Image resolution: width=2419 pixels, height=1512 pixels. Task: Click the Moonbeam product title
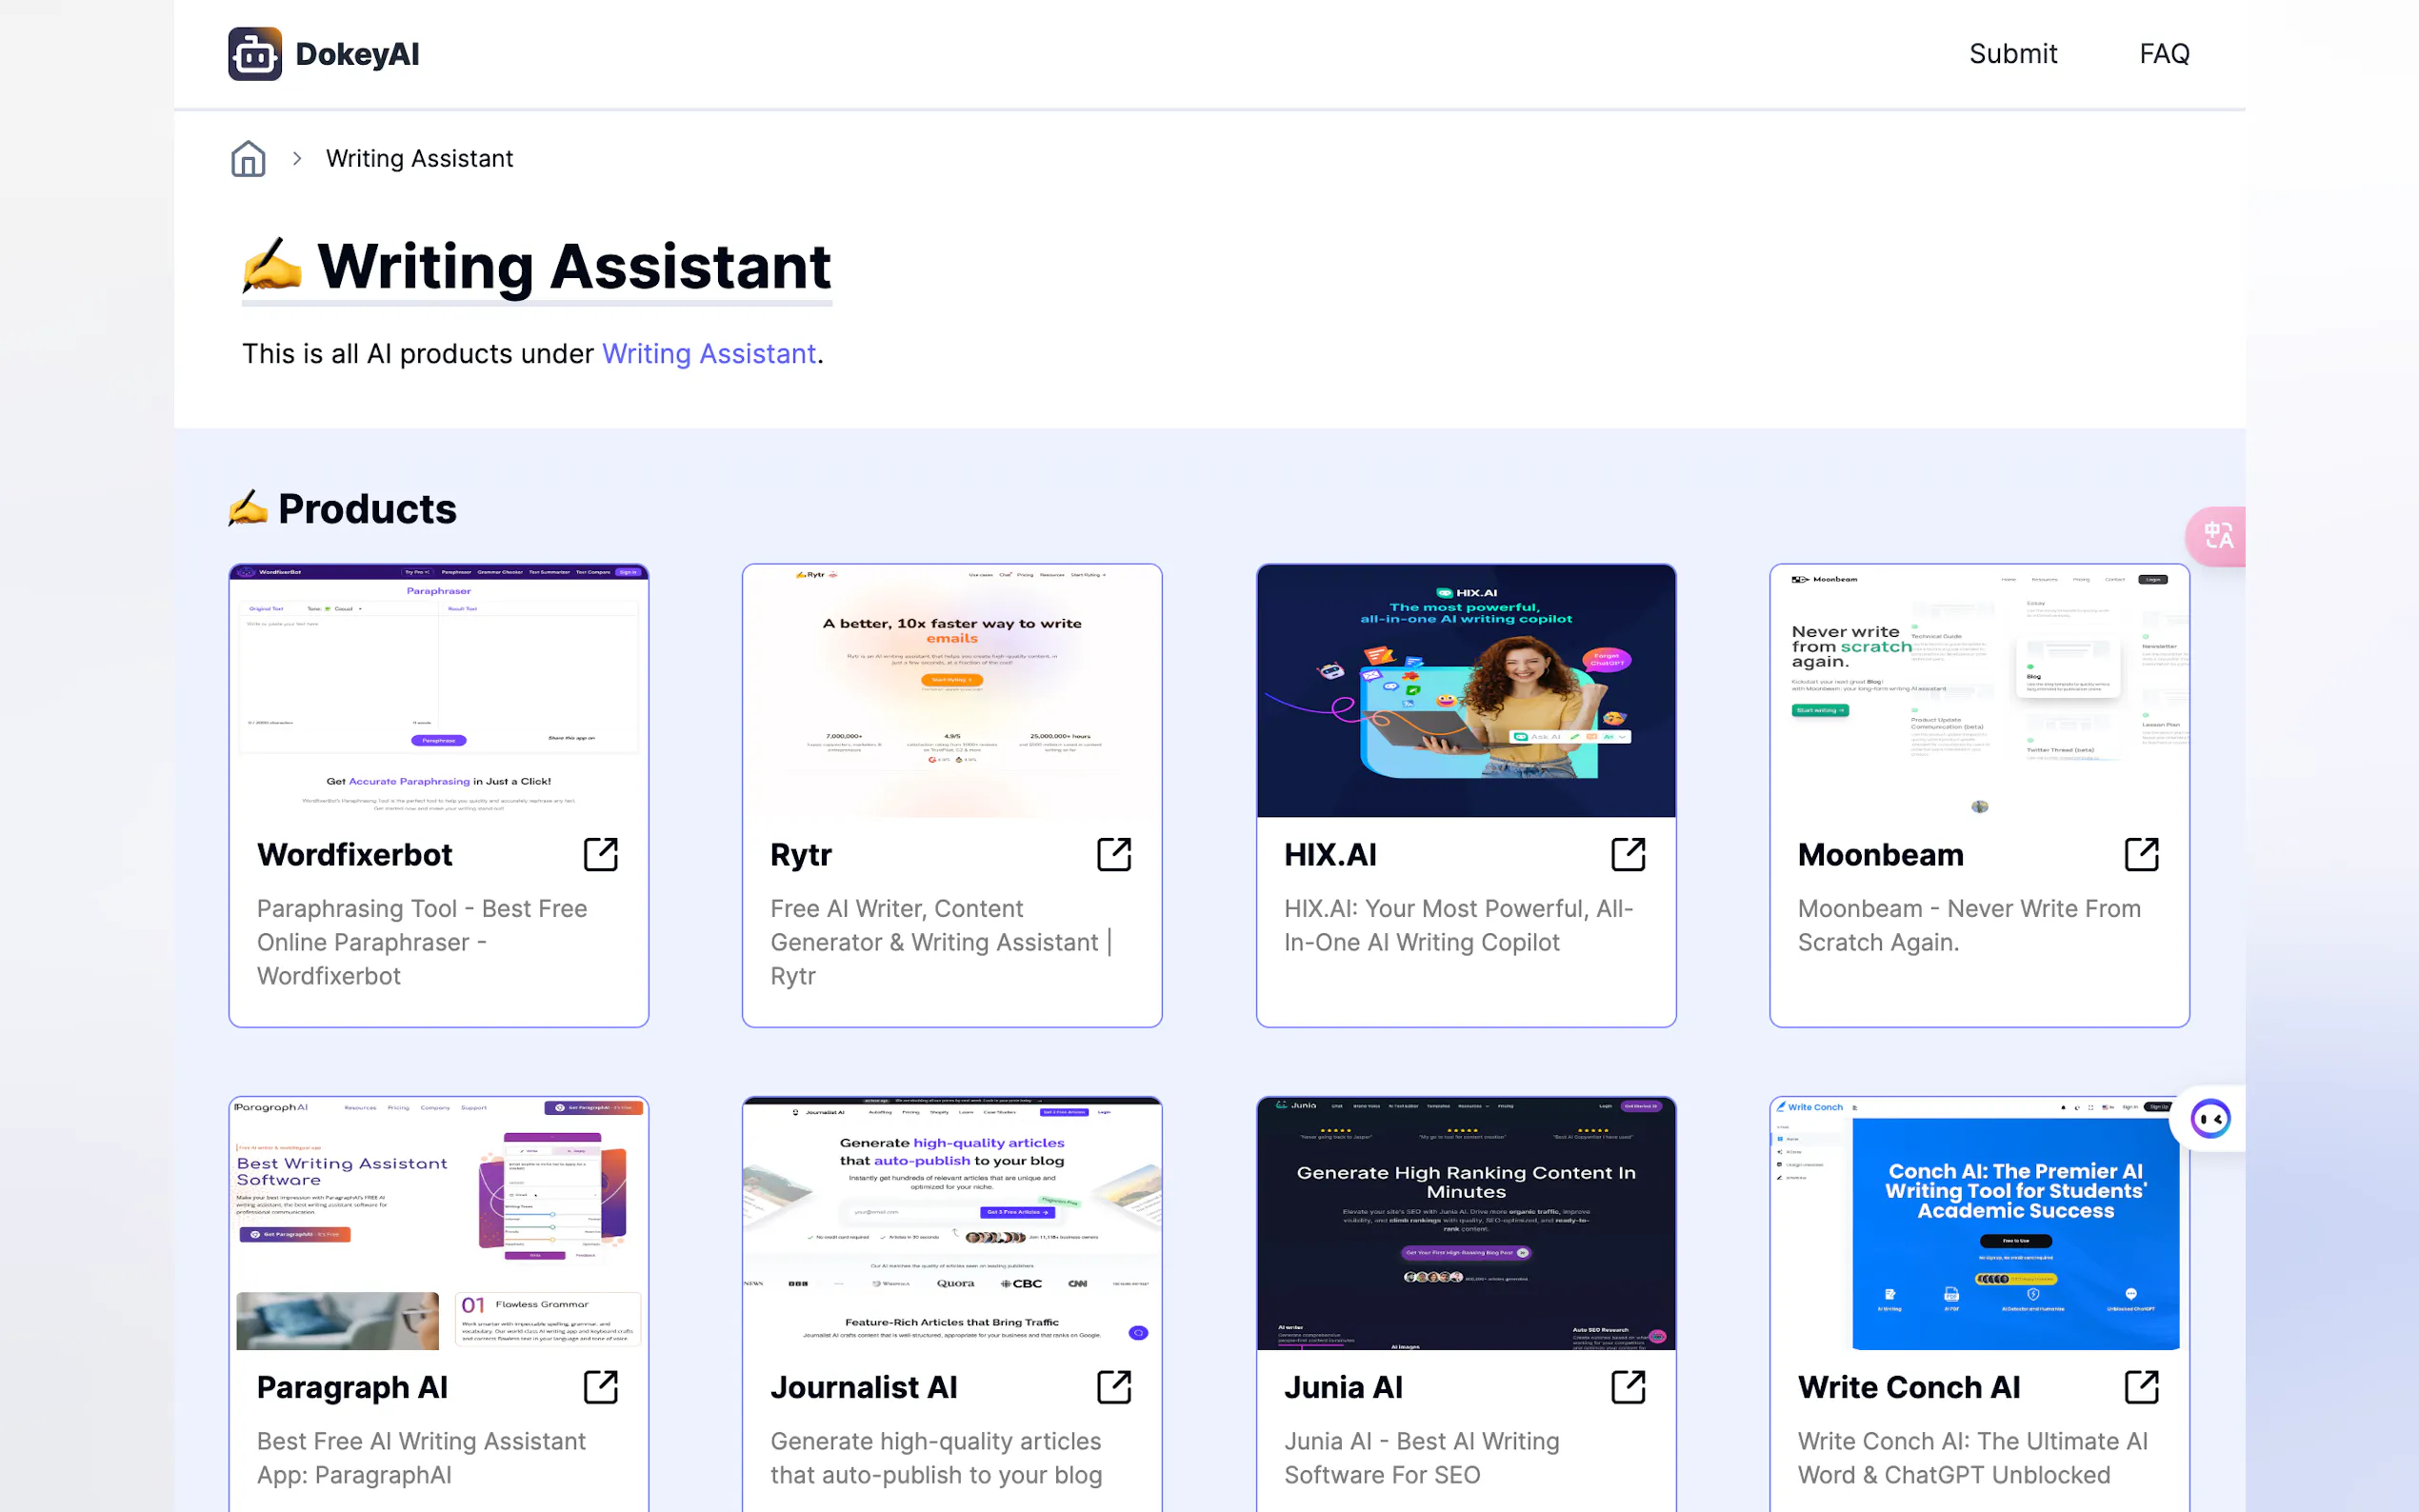point(1880,855)
